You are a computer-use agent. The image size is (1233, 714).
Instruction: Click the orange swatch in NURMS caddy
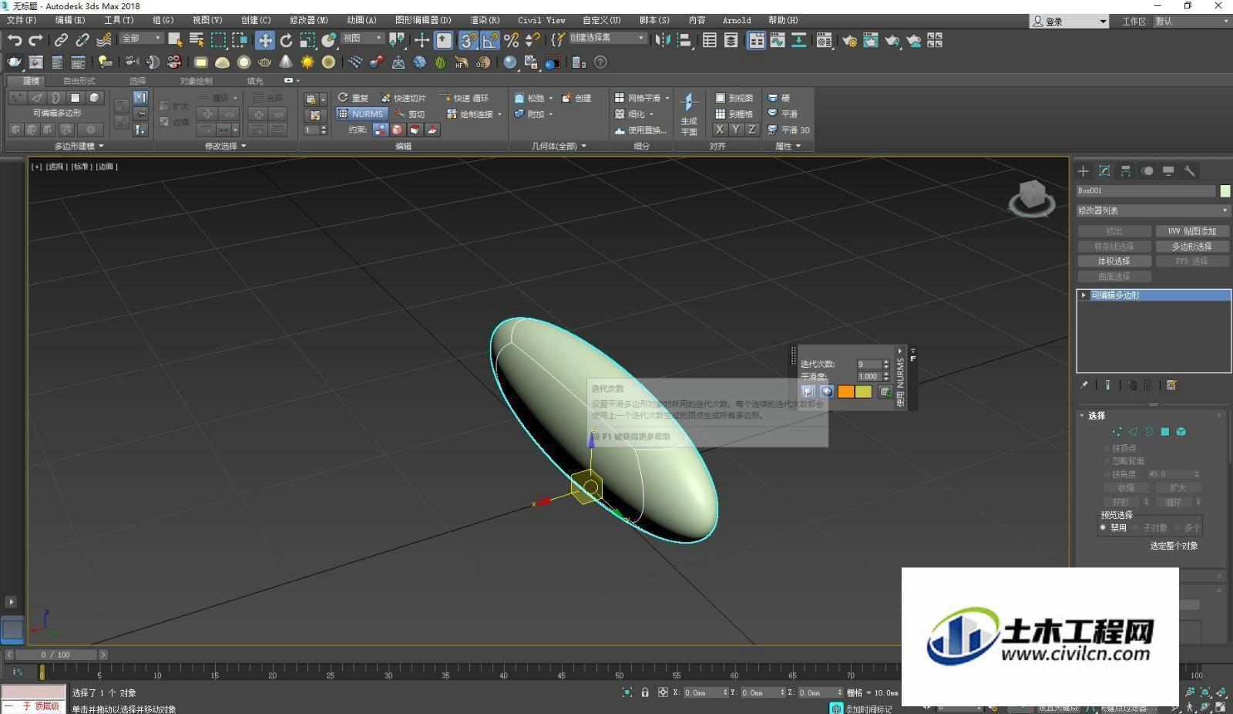point(845,392)
